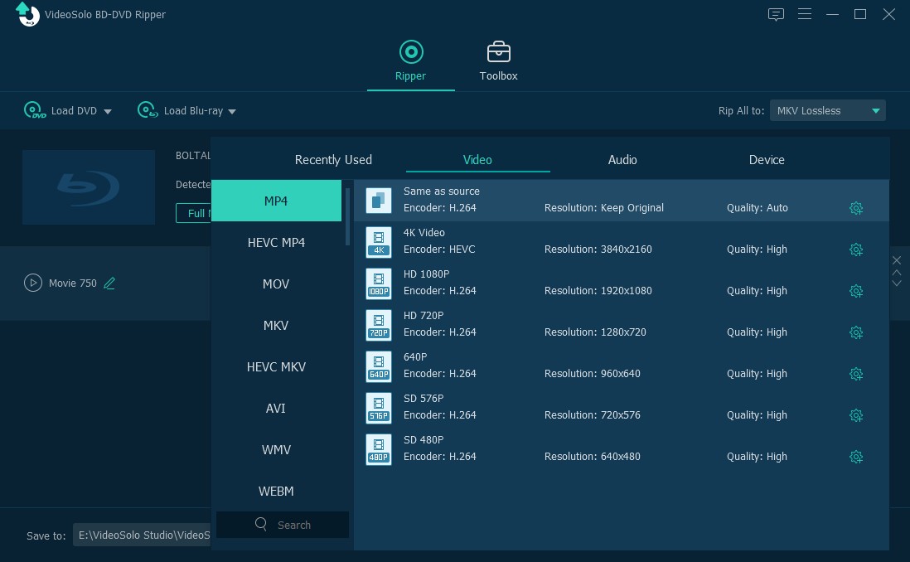Select MKV as the output format
This screenshot has width=910, height=562.
275,325
